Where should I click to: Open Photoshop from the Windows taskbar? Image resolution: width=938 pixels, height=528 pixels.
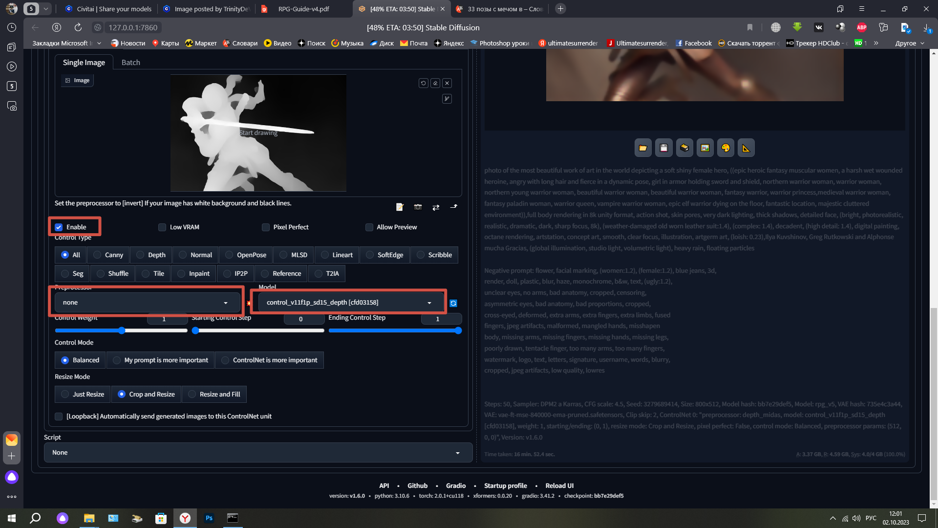[209, 518]
